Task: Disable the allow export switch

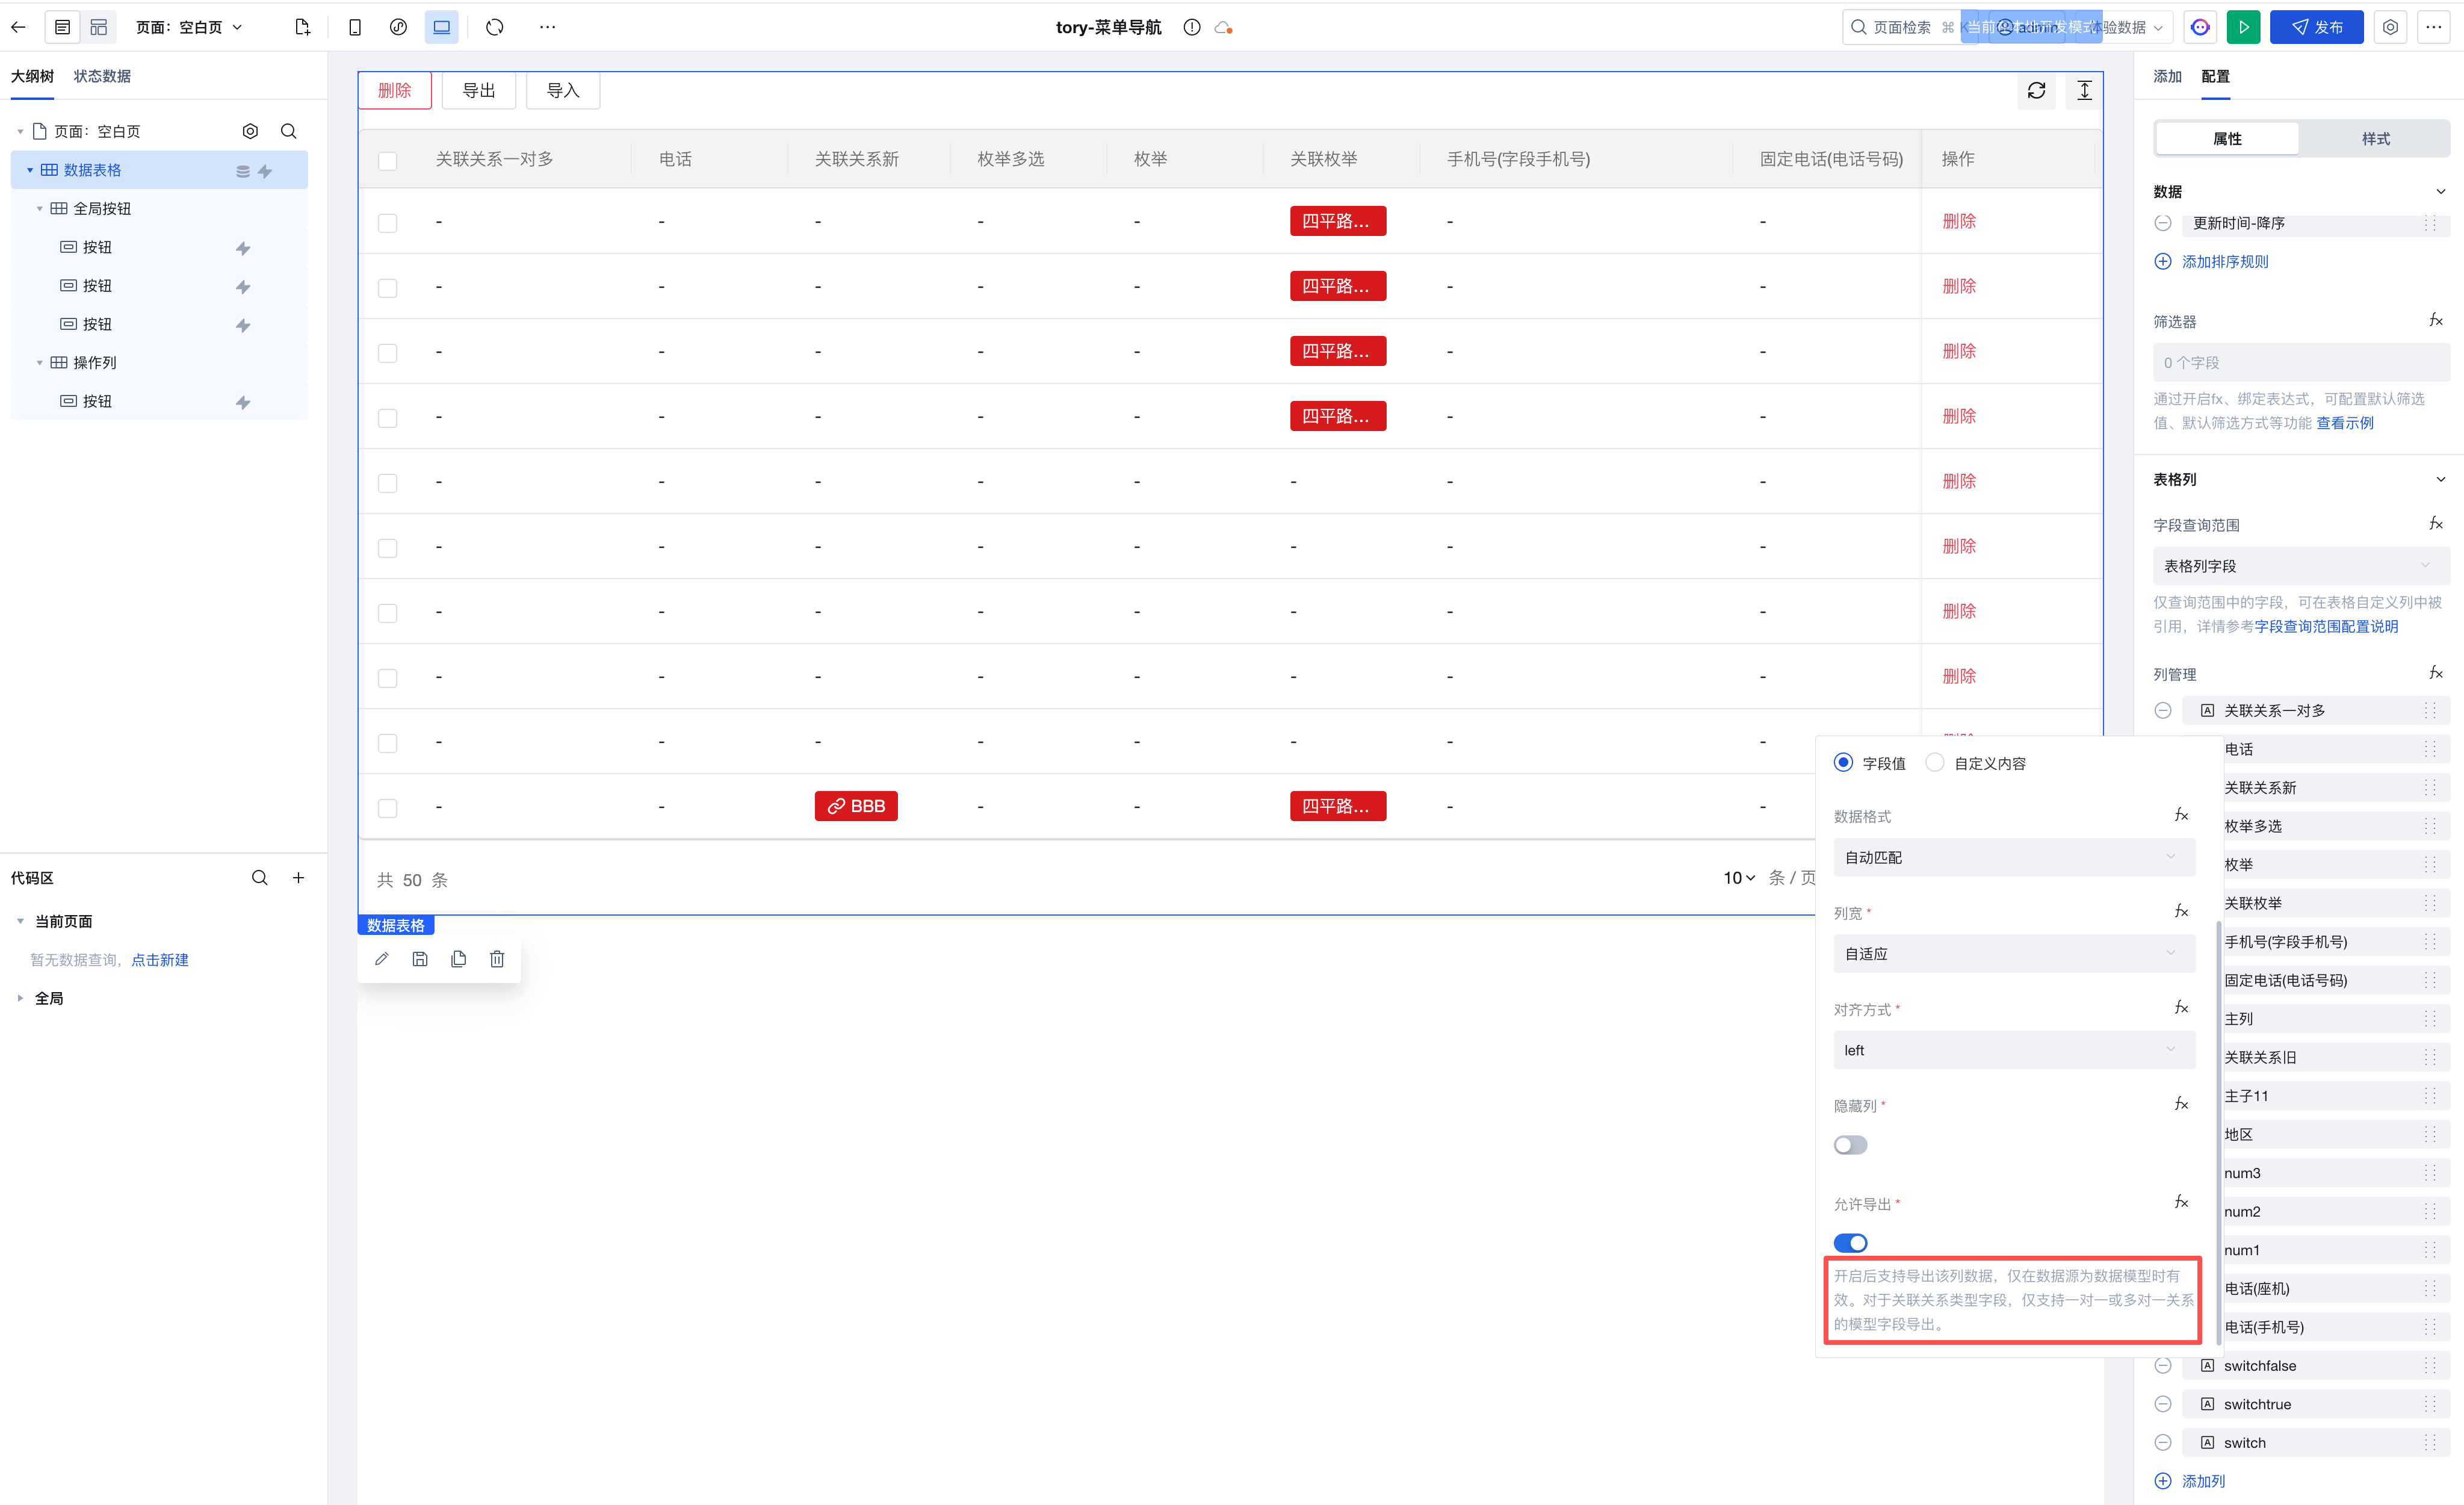Action: coord(1850,1243)
